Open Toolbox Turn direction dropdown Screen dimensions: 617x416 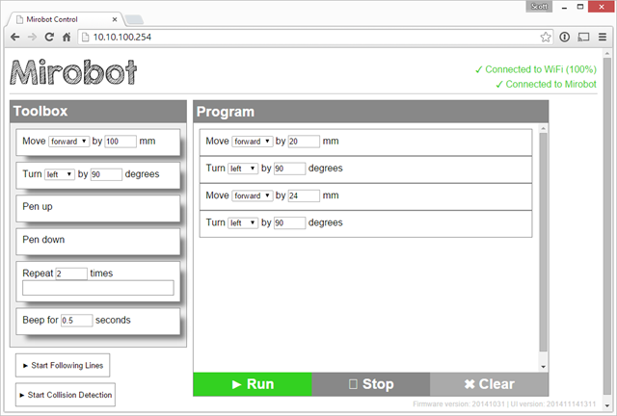point(60,174)
